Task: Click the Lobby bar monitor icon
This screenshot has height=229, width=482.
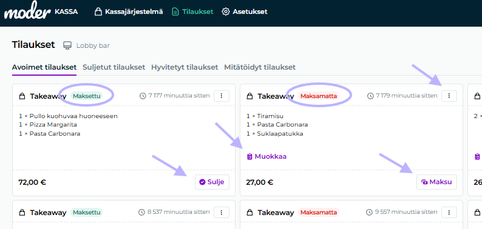Action: point(67,45)
